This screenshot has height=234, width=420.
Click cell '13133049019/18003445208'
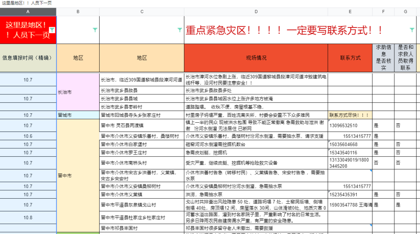pyautogui.click(x=350, y=163)
